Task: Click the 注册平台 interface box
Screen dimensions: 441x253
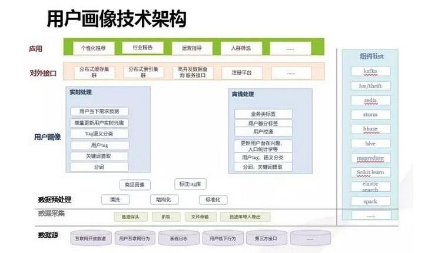Action: (x=241, y=72)
